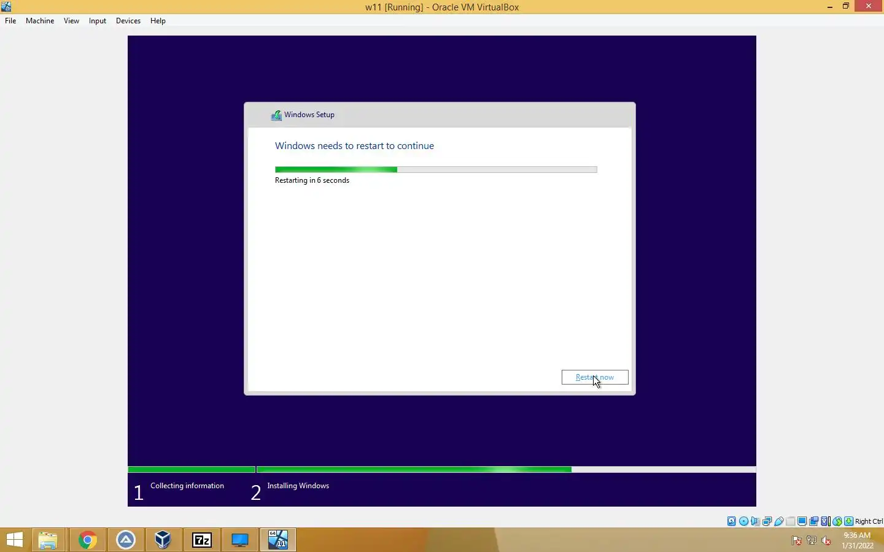Open the Help menu
This screenshot has width=884, height=552.
click(158, 20)
